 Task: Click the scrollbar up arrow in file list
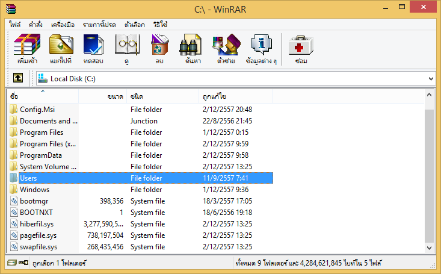click(429, 95)
